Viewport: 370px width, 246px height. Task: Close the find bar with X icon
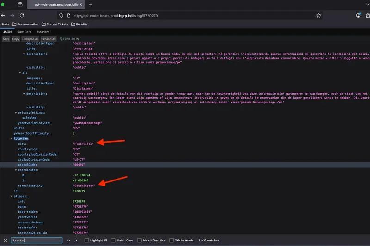(x=6, y=240)
